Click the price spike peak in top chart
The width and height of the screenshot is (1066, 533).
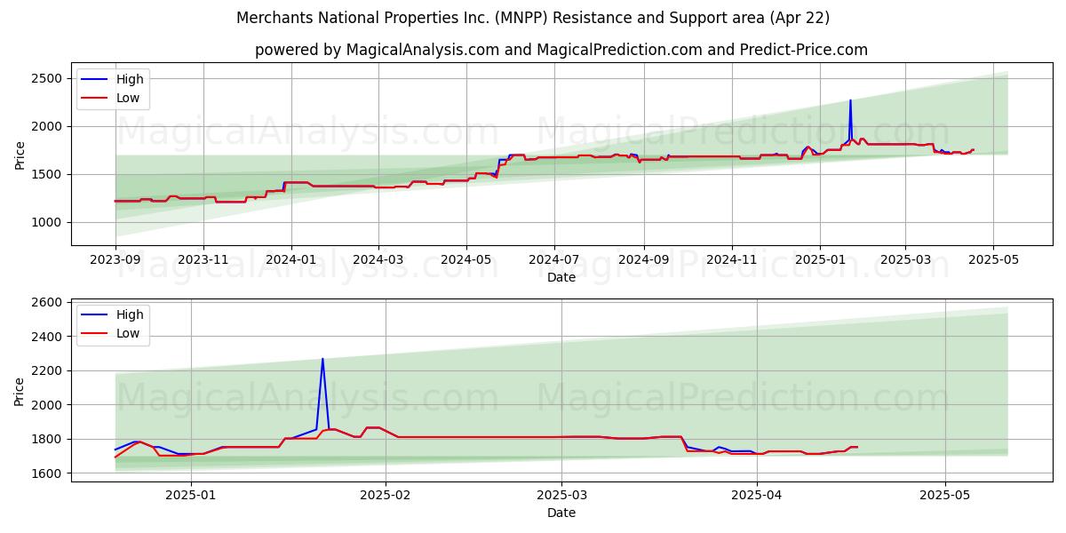click(x=850, y=100)
